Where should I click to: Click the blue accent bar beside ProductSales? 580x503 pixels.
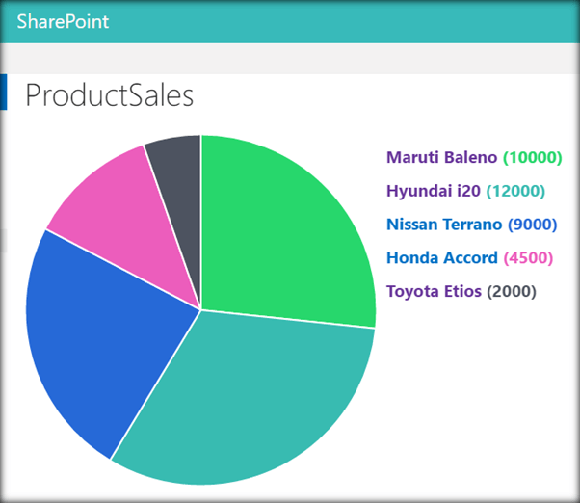pos(3,93)
